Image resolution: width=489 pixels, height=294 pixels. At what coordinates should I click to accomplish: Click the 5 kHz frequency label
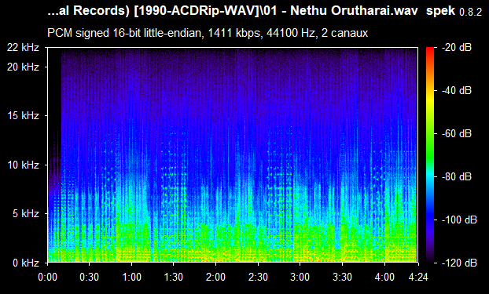coord(26,213)
